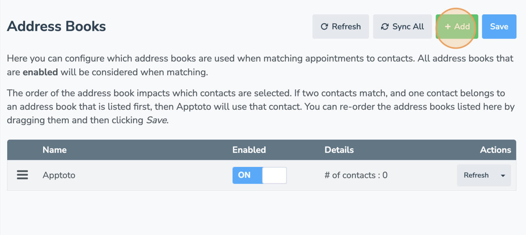Click the plus icon inside the Add button
The height and width of the screenshot is (235, 526).
tap(448, 26)
